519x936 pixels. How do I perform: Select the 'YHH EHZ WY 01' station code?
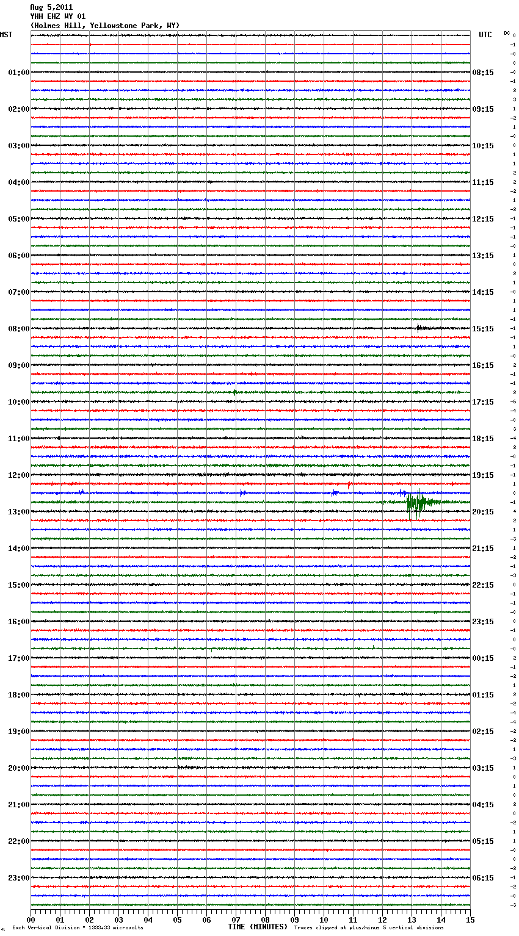click(58, 16)
